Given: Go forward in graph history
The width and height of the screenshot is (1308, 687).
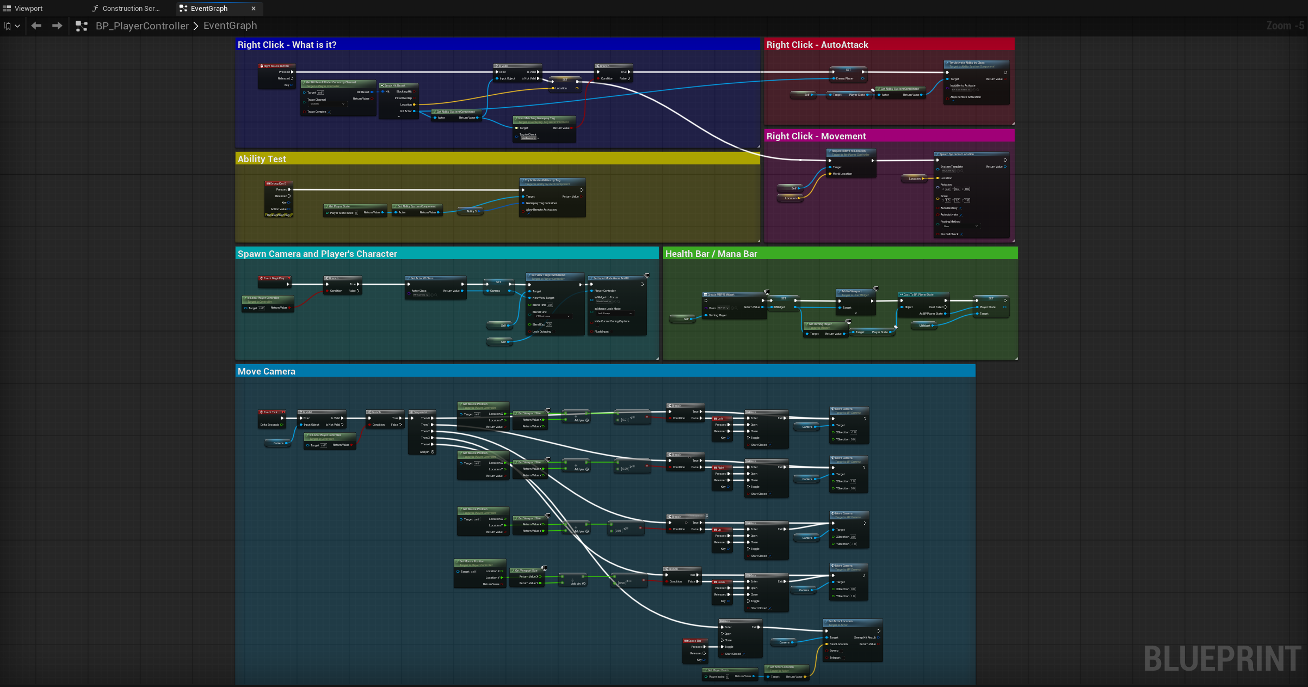Looking at the screenshot, I should pyautogui.click(x=57, y=26).
